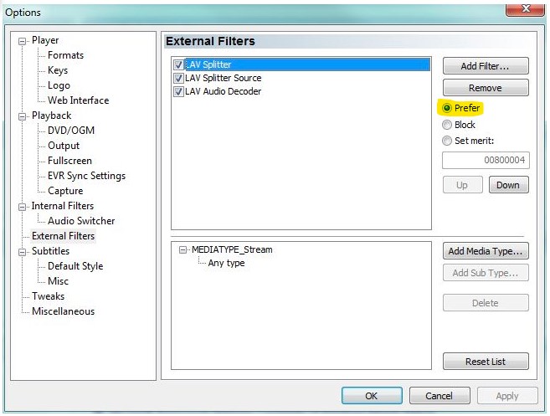Collapse the MEDIATYPE_Stream node

coord(182,249)
